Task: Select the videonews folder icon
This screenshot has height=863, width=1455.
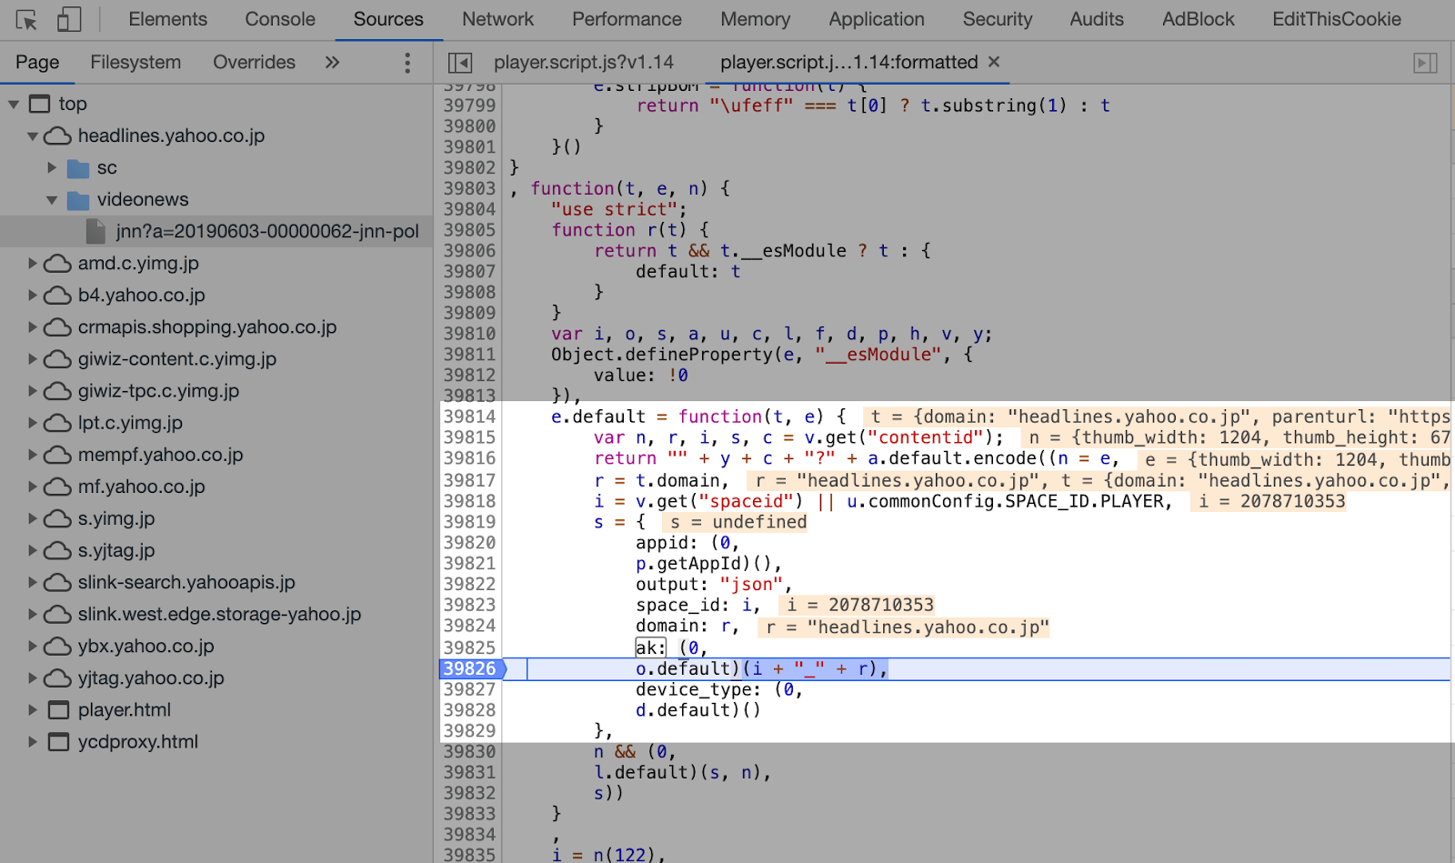Action: [x=78, y=200]
